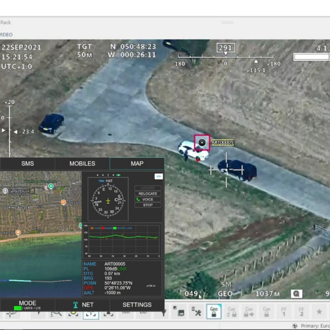The image size is (330, 330).
Task: Click the grey church map pin
Action: pos(5,191)
